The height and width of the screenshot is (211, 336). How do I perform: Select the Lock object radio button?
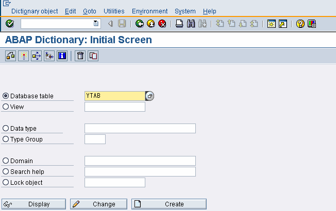pos(6,183)
